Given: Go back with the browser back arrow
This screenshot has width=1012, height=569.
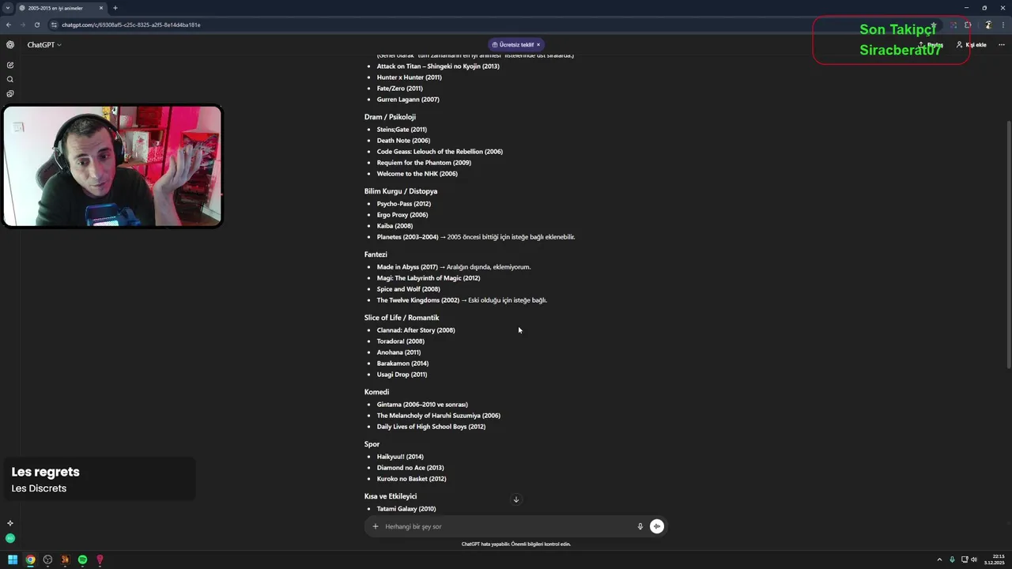Looking at the screenshot, I should pyautogui.click(x=9, y=24).
